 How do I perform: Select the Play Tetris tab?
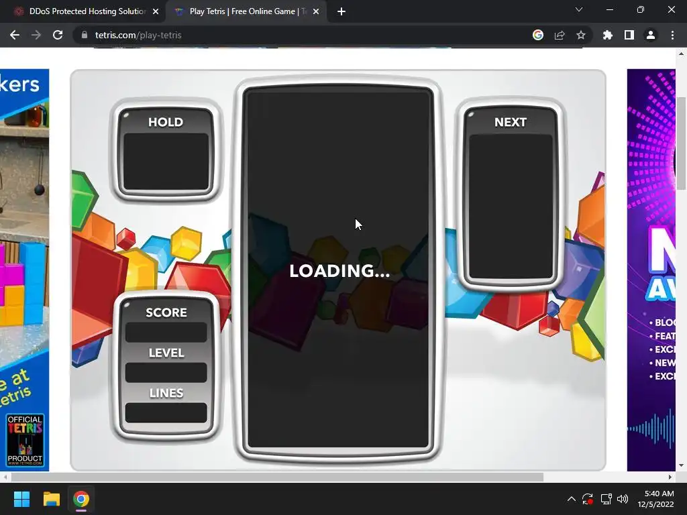246,11
